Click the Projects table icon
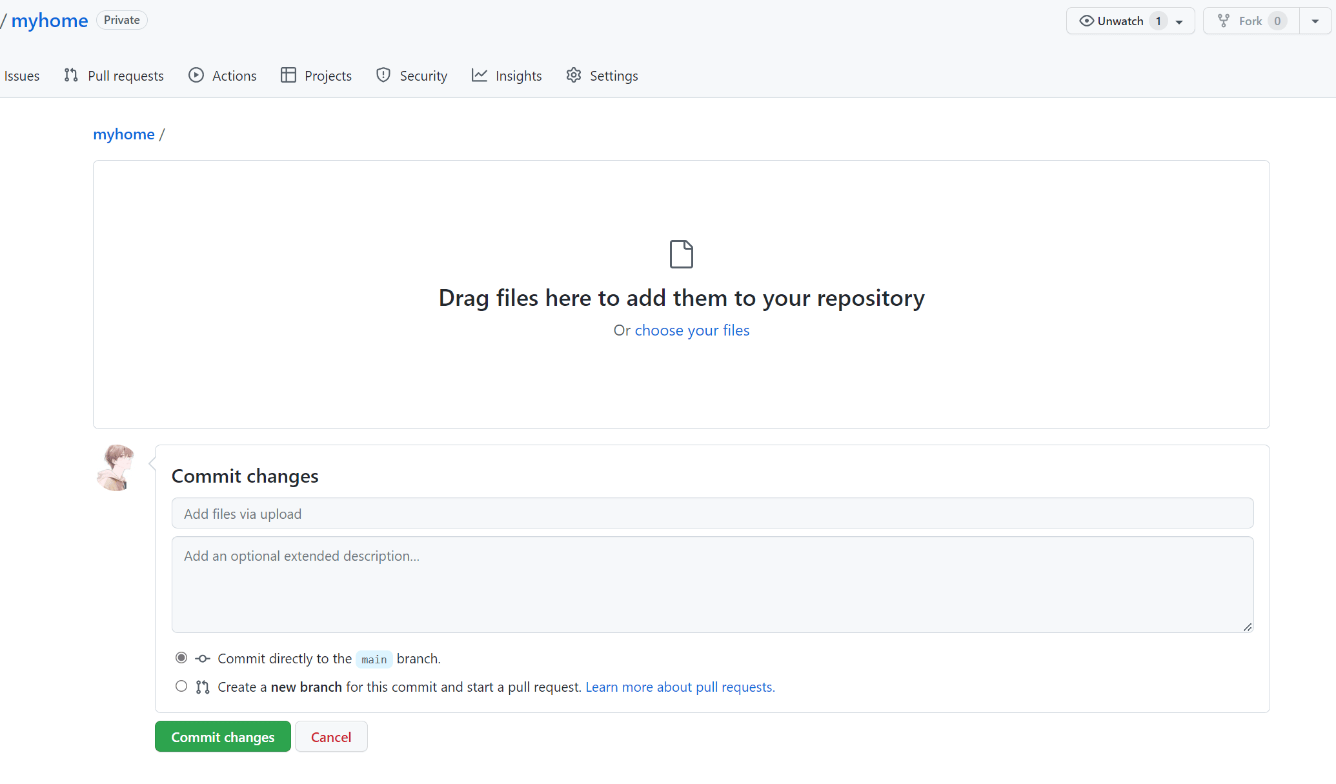Image resolution: width=1336 pixels, height=784 pixels. 288,75
